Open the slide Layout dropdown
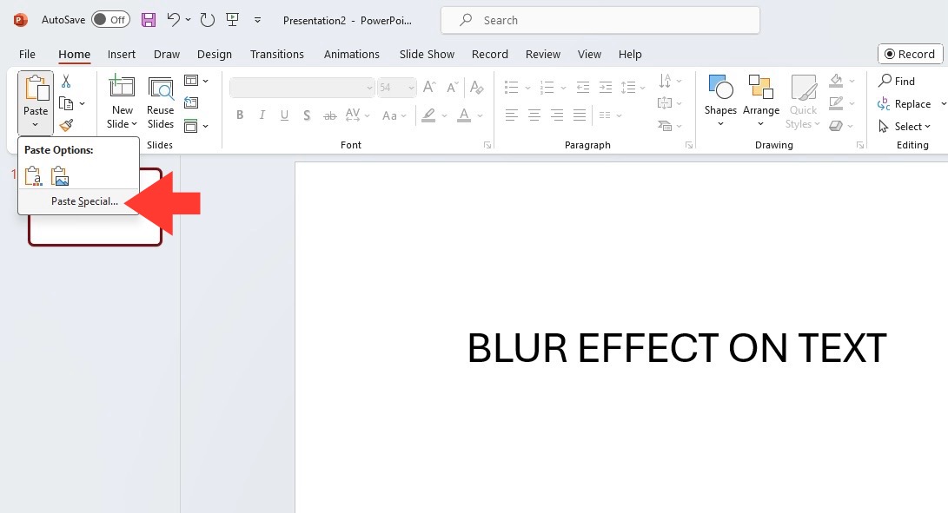This screenshot has width=948, height=513. click(x=196, y=81)
